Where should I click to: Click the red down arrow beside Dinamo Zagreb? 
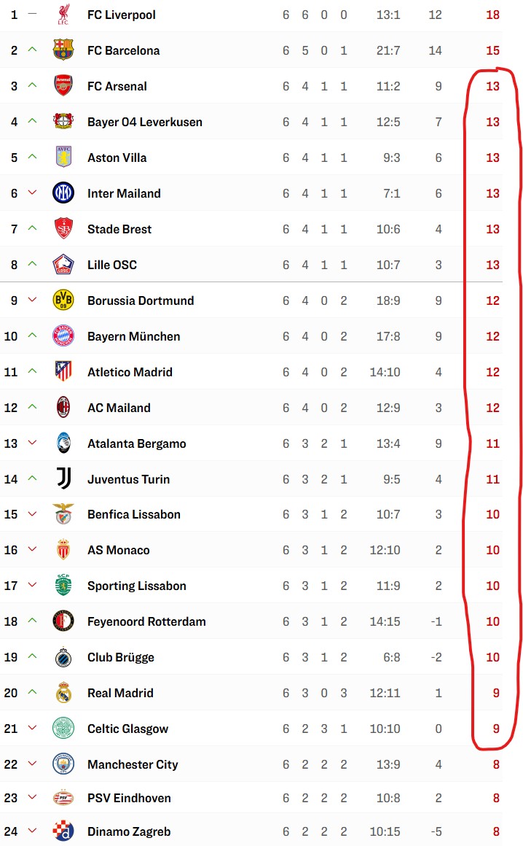click(32, 831)
